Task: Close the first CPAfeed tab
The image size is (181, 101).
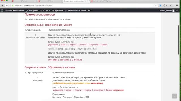Action: coord(35,1)
